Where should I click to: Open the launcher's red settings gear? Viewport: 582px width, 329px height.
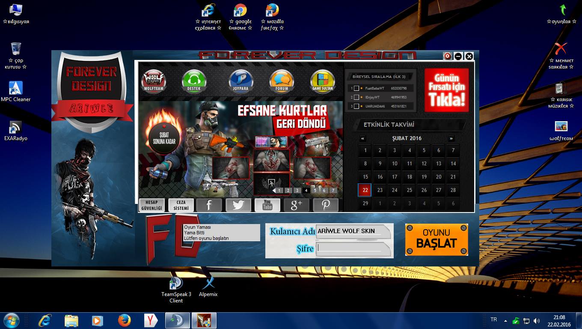point(448,56)
